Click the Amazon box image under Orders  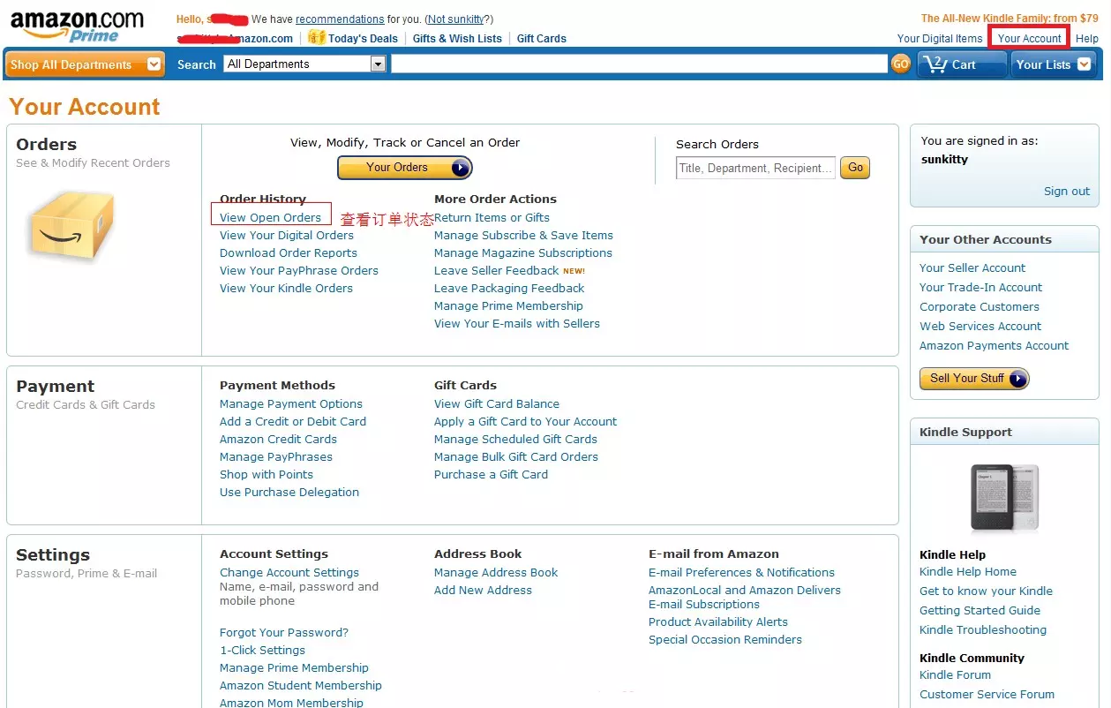pyautogui.click(x=72, y=226)
